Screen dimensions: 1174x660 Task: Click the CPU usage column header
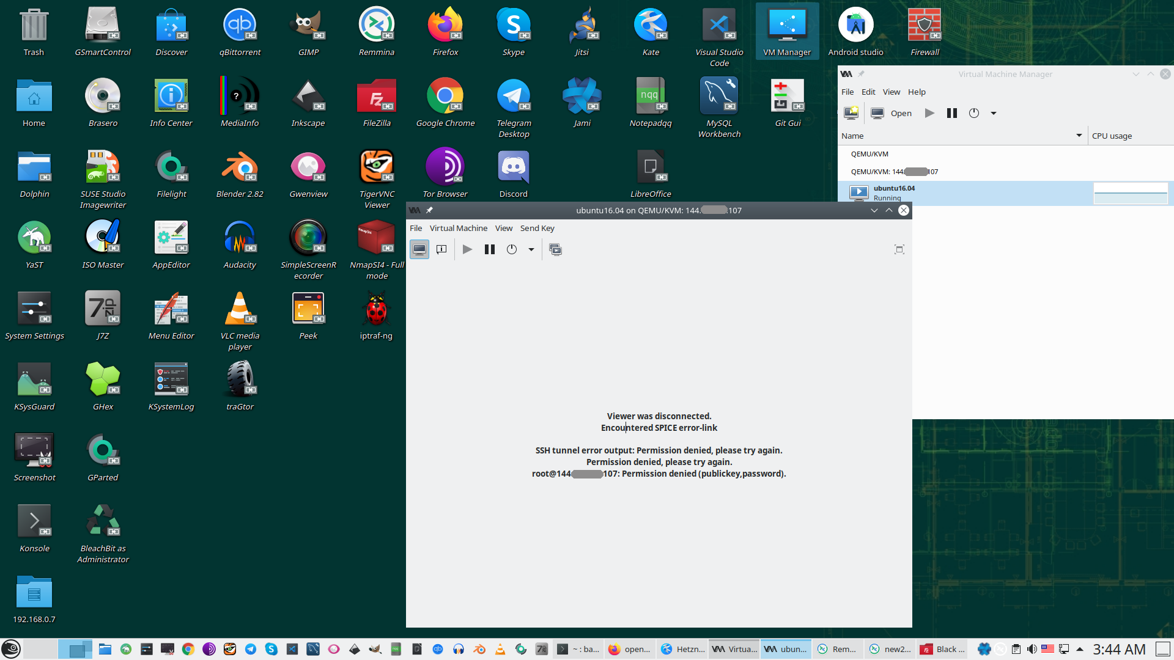[1112, 136]
